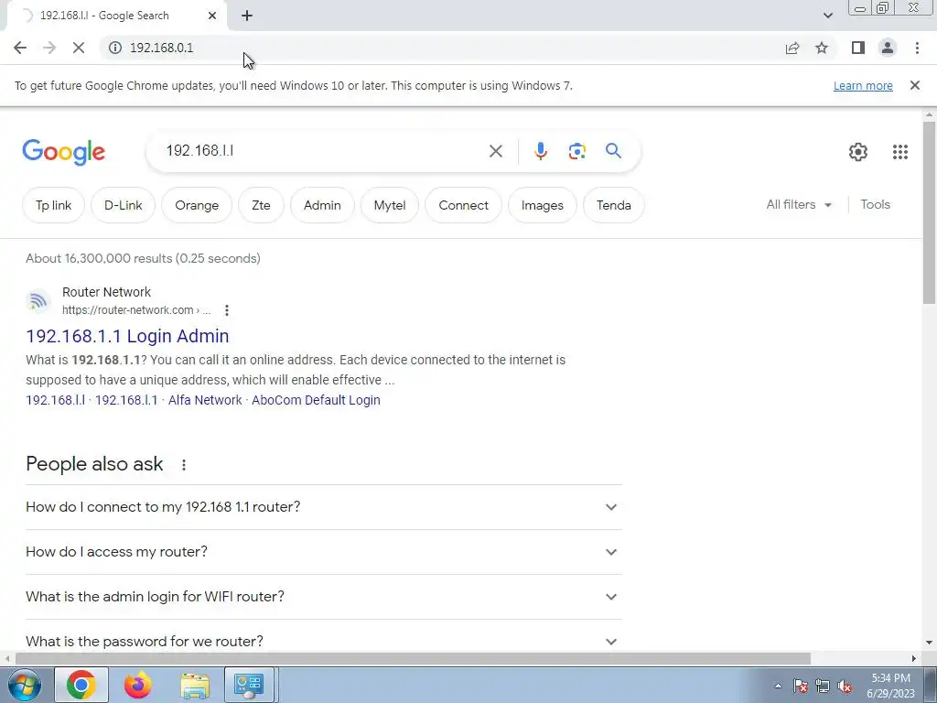This screenshot has height=703, width=937.
Task: Expand How do I connect to router question
Action: [x=324, y=507]
